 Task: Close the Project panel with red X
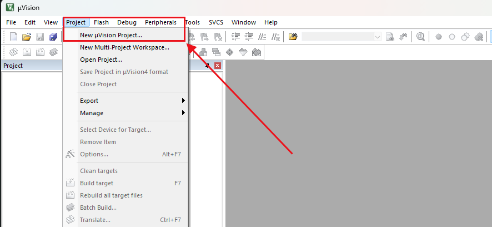tap(218, 66)
